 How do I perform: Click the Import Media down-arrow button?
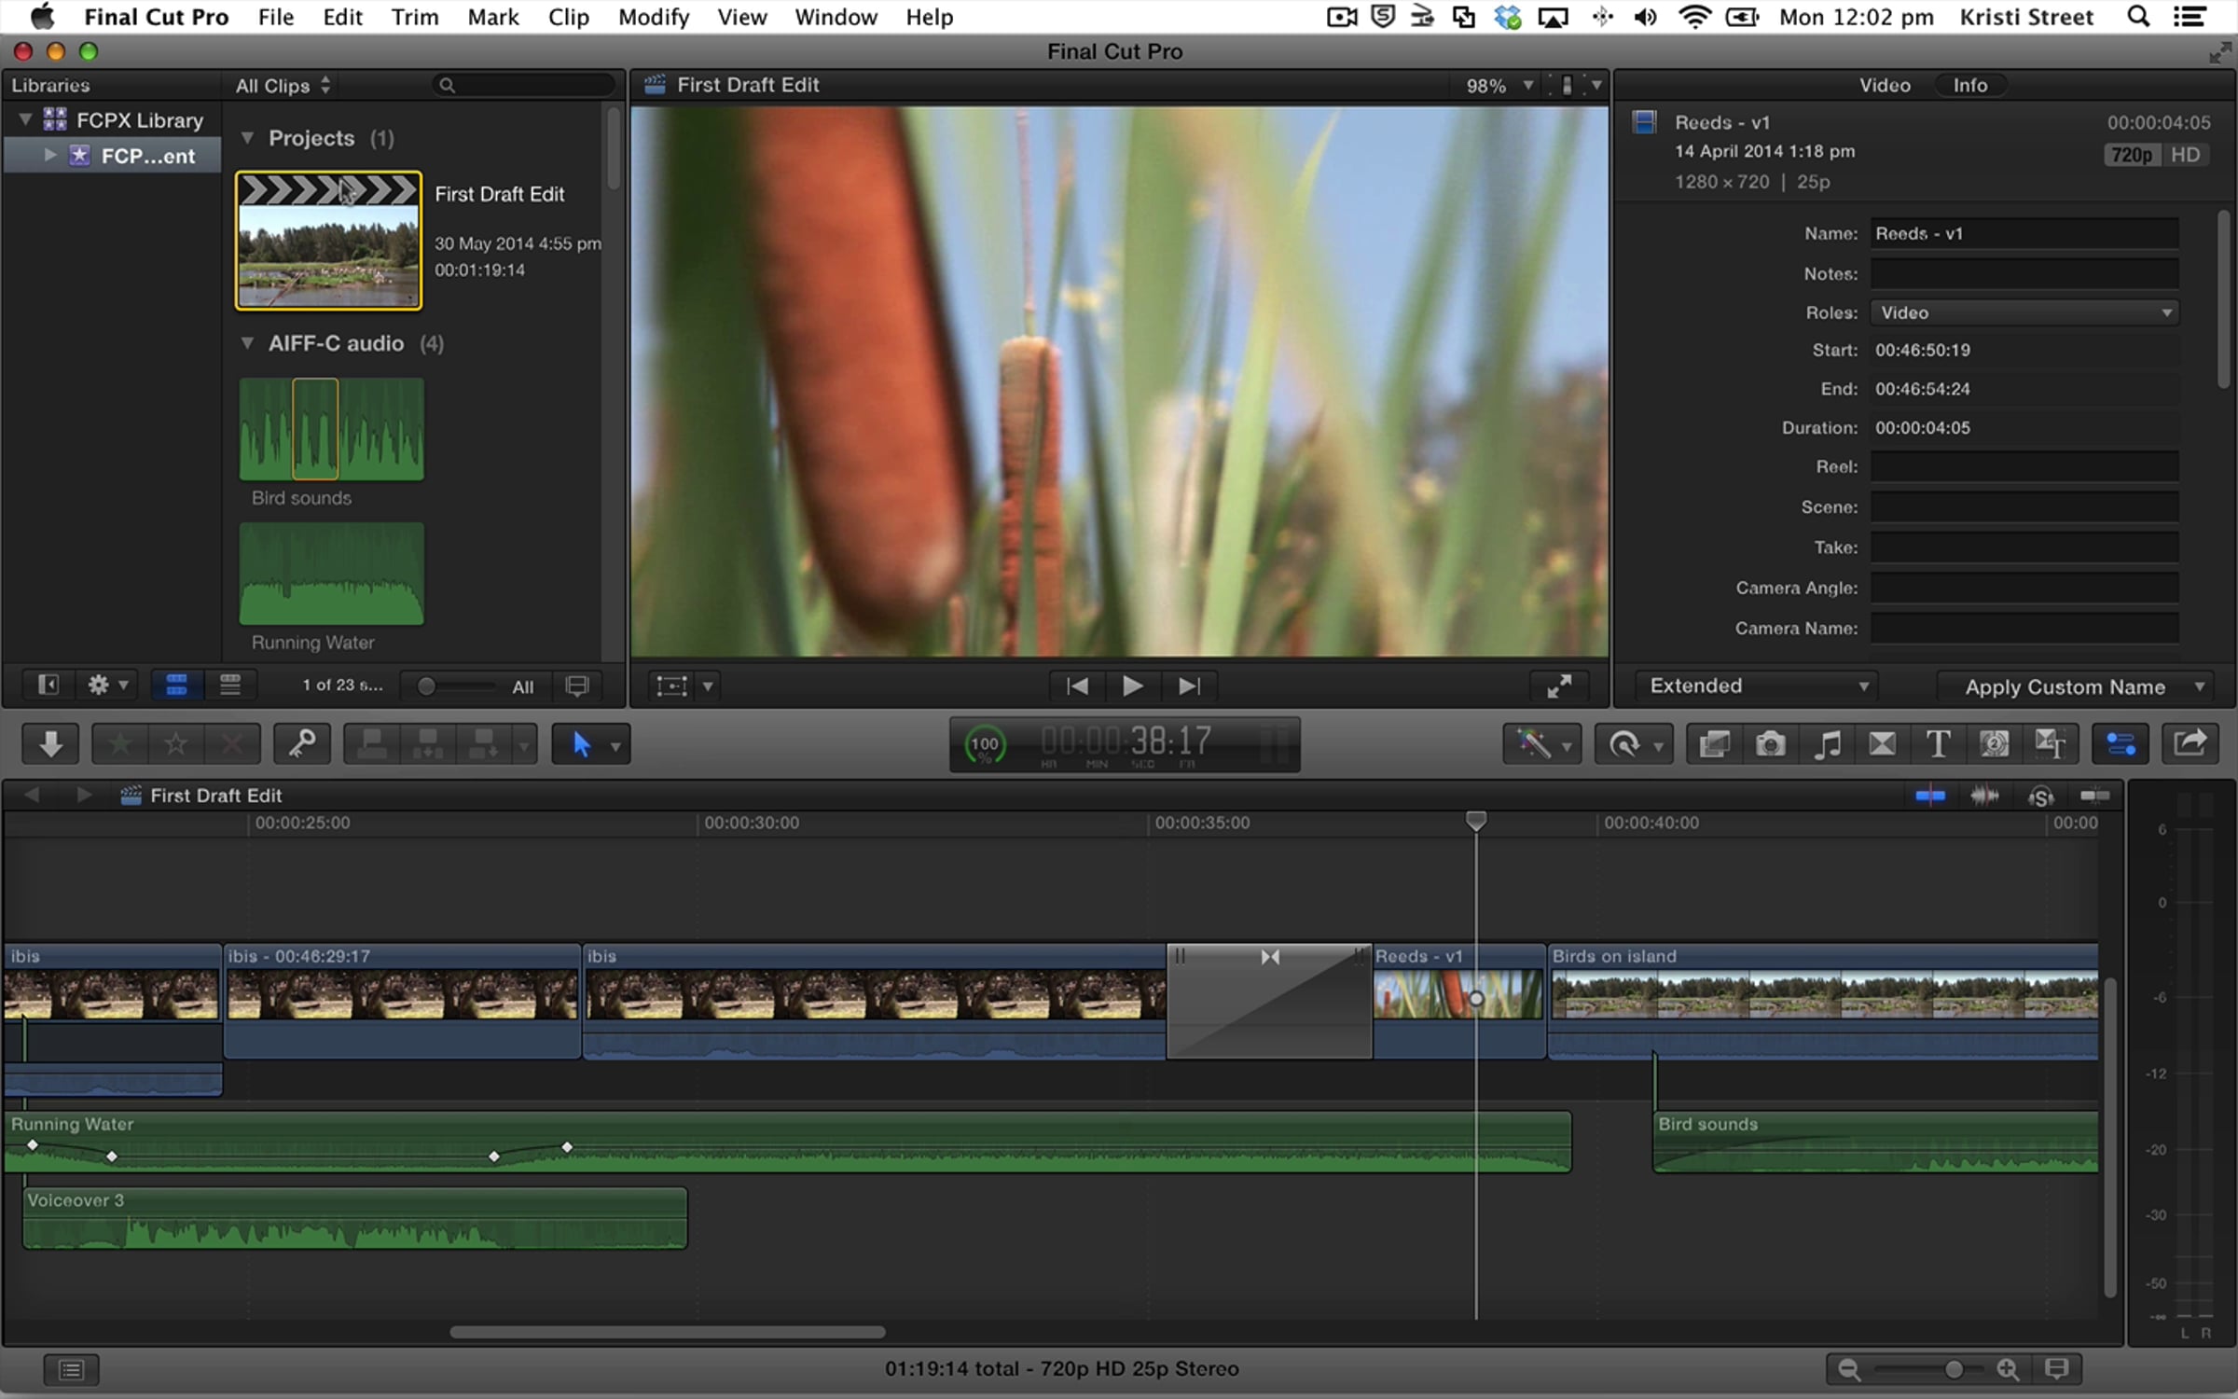tap(50, 743)
